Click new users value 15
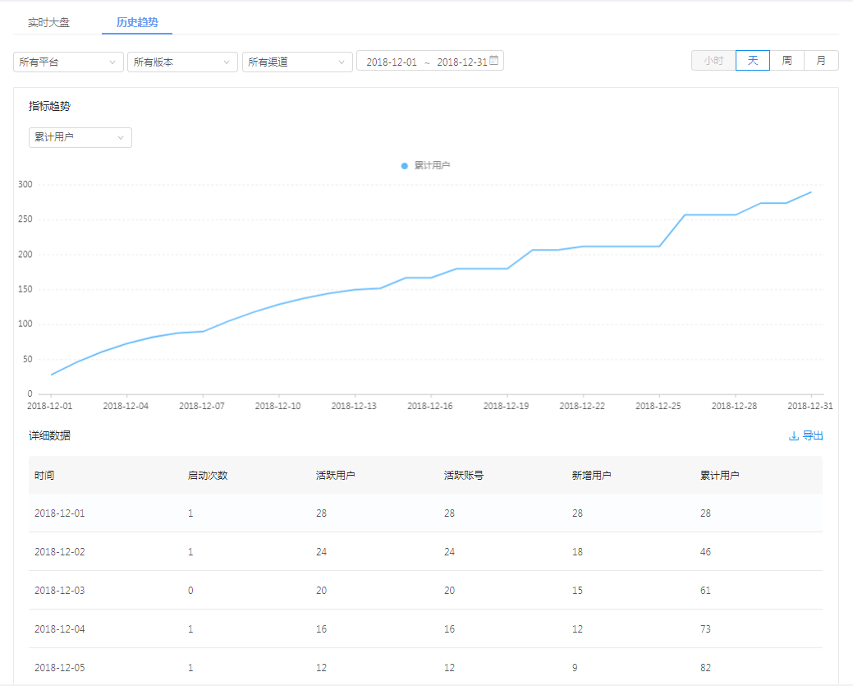Image resolution: width=853 pixels, height=686 pixels. [x=577, y=591]
